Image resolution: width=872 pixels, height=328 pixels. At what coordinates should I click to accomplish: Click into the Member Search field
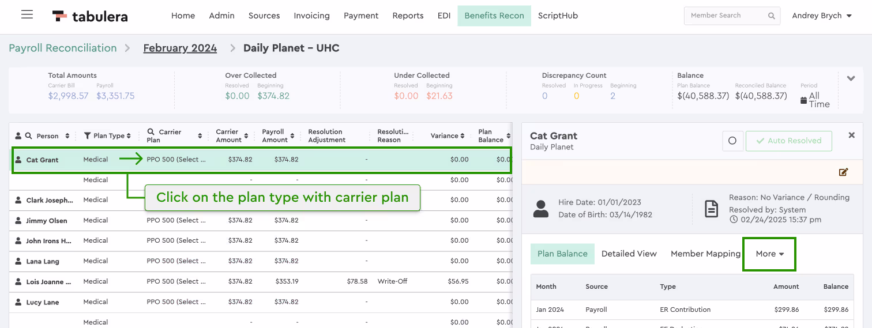[x=732, y=16]
